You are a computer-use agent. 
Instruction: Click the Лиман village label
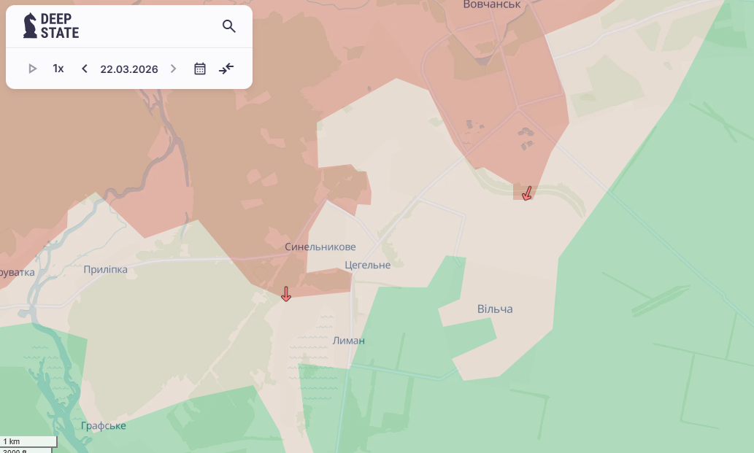348,341
